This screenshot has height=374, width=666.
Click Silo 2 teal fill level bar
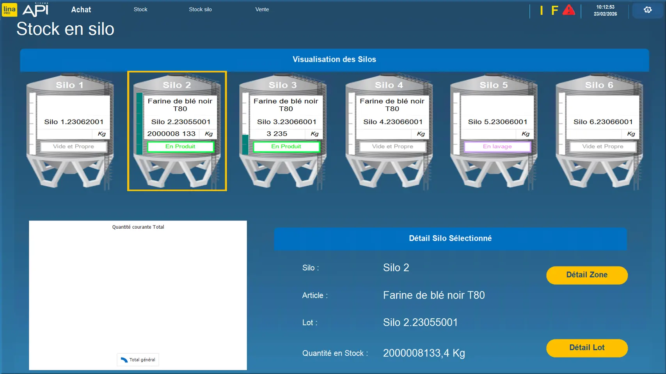(139, 124)
